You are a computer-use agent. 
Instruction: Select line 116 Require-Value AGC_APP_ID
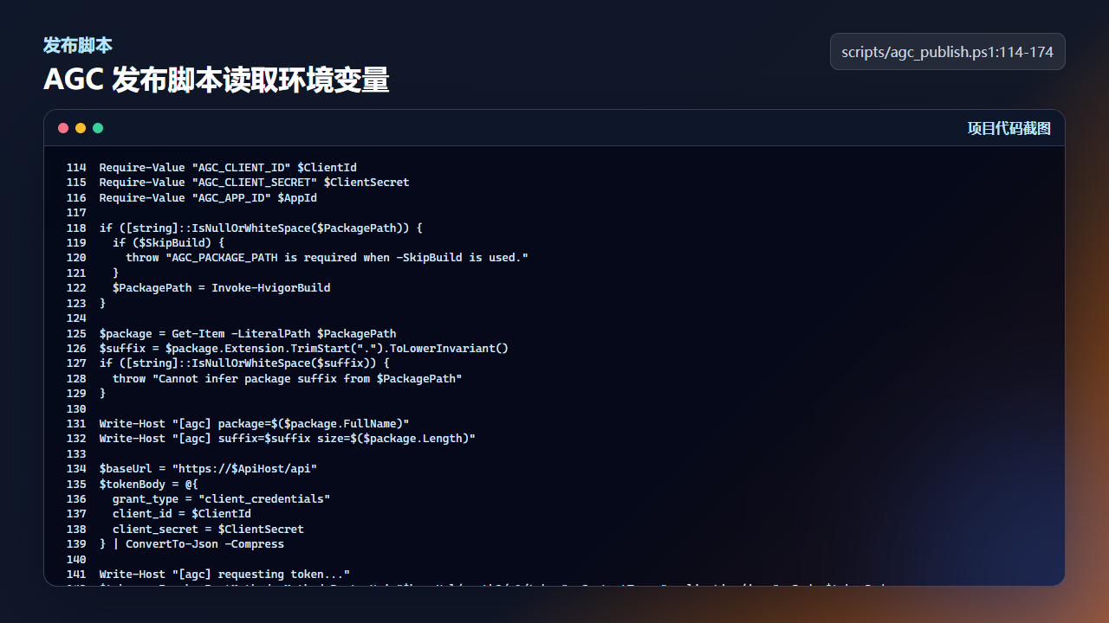208,198
